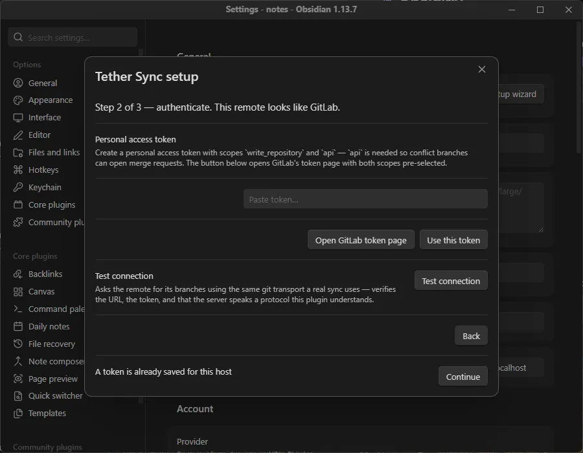
Task: Click the Hotkeys command-key icon
Action: [18, 170]
